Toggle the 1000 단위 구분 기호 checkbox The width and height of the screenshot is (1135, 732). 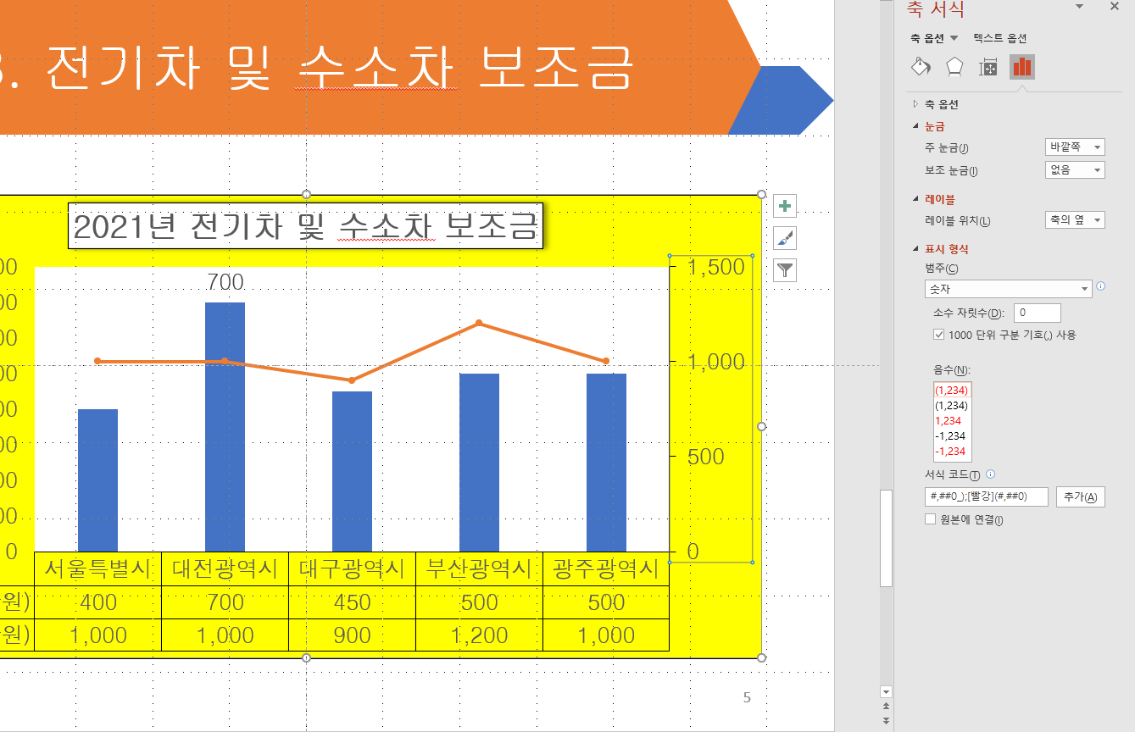tap(938, 335)
